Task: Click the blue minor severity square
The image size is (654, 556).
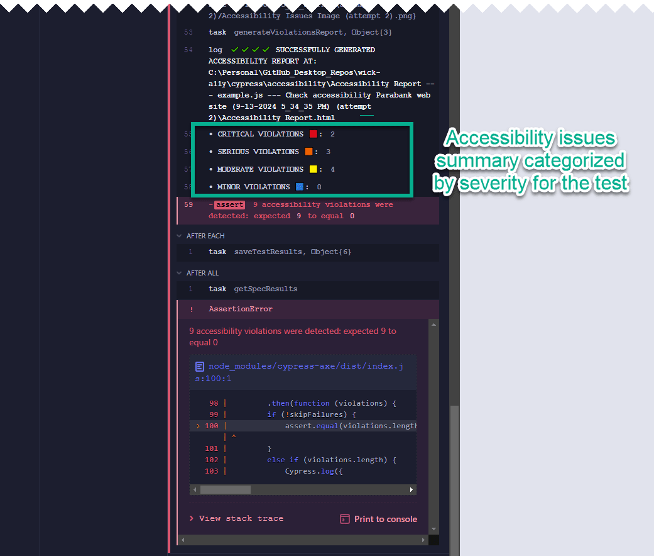Action: click(300, 187)
